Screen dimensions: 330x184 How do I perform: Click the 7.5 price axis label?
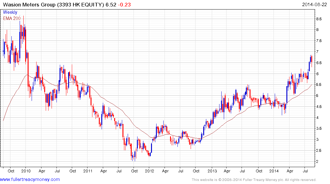tap(319, 41)
